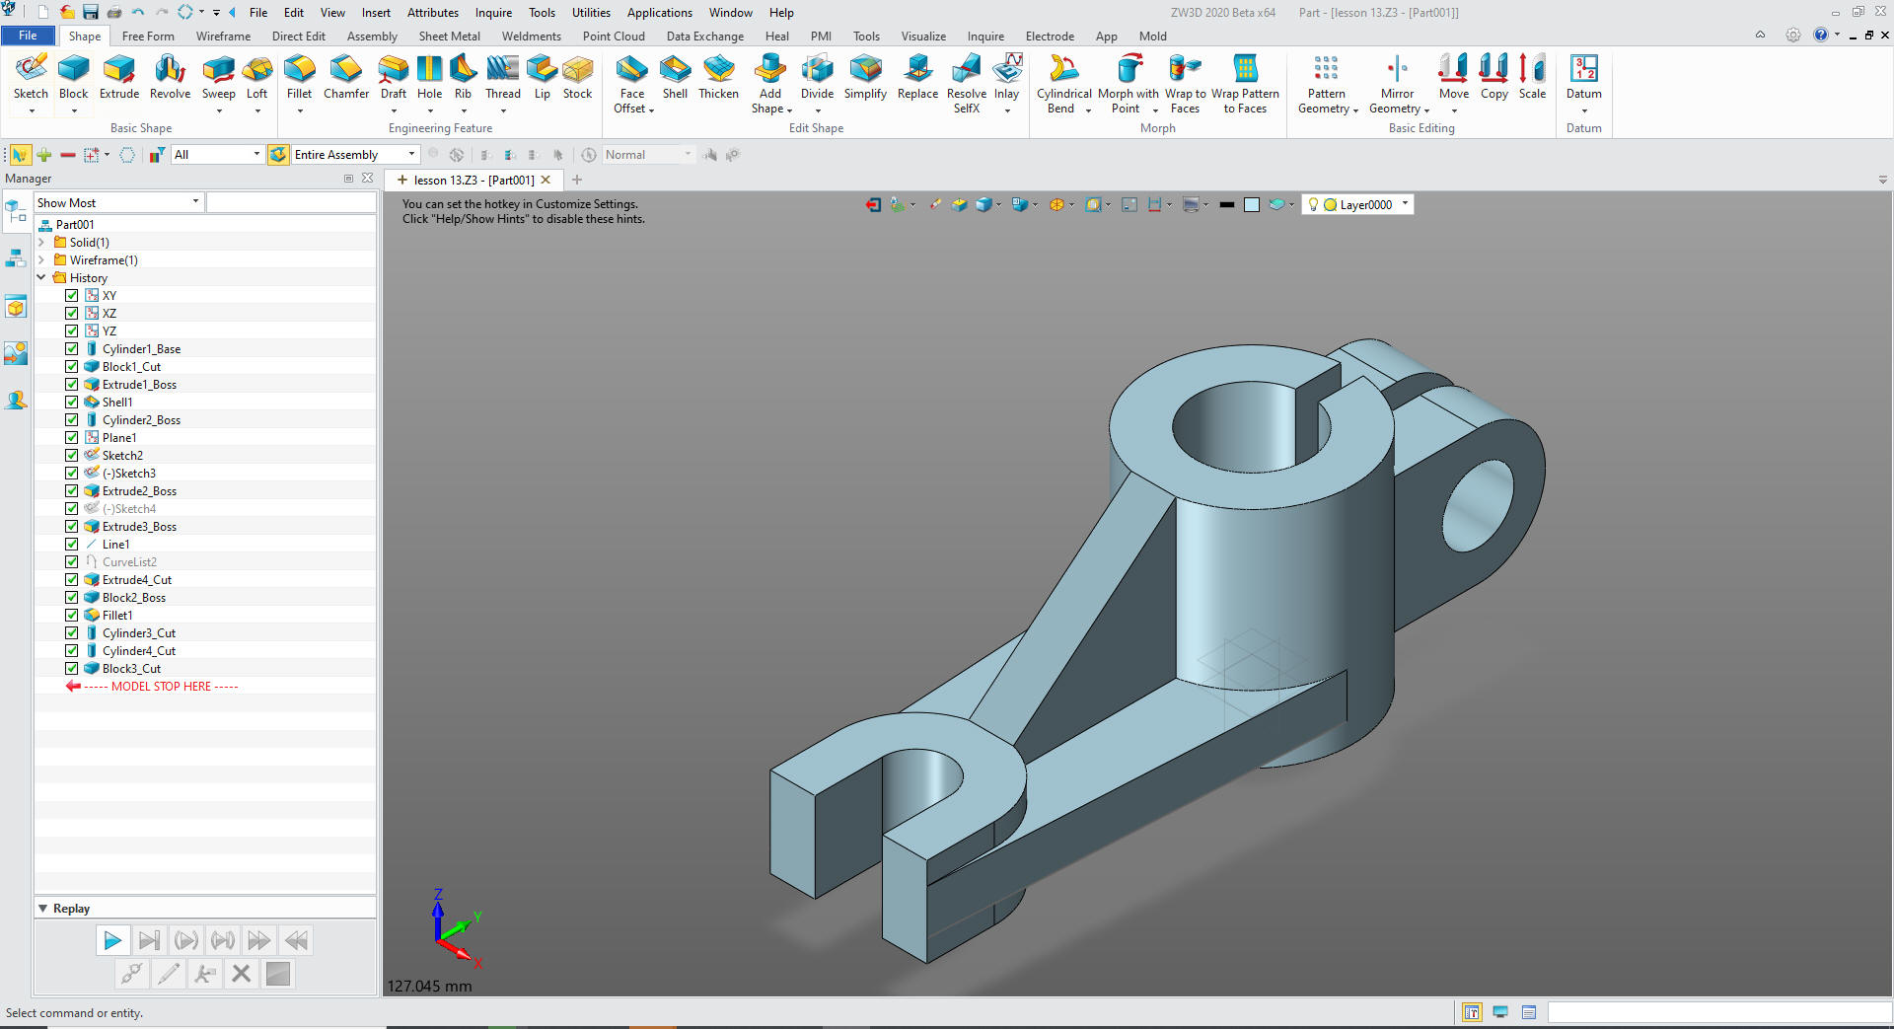The width and height of the screenshot is (1894, 1029).
Task: Open the Free Form ribbon tab
Action: click(148, 36)
